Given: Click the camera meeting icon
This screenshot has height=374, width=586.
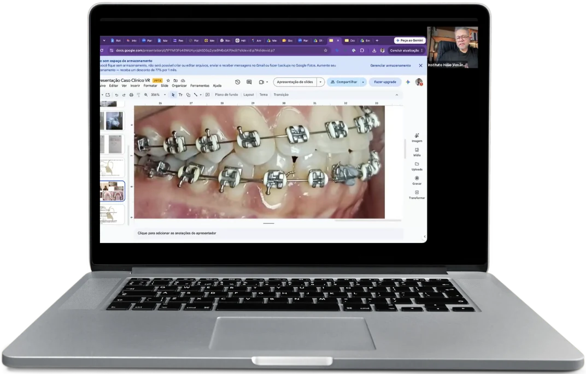Looking at the screenshot, I should pos(261,82).
